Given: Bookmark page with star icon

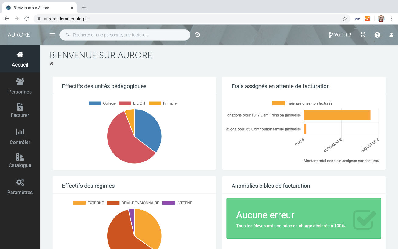Looking at the screenshot, I should point(345,19).
